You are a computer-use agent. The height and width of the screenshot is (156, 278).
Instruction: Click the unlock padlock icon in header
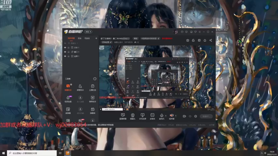(193, 40)
